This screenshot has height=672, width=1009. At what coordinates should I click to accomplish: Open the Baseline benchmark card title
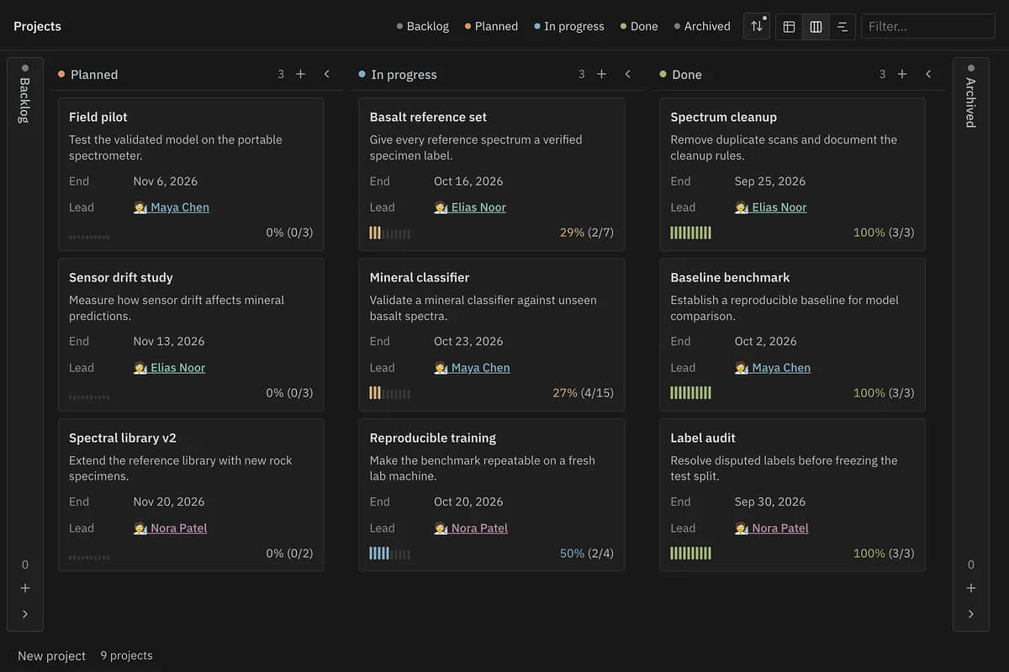731,277
